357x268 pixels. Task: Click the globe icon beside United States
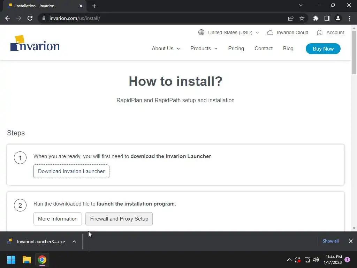(x=201, y=32)
